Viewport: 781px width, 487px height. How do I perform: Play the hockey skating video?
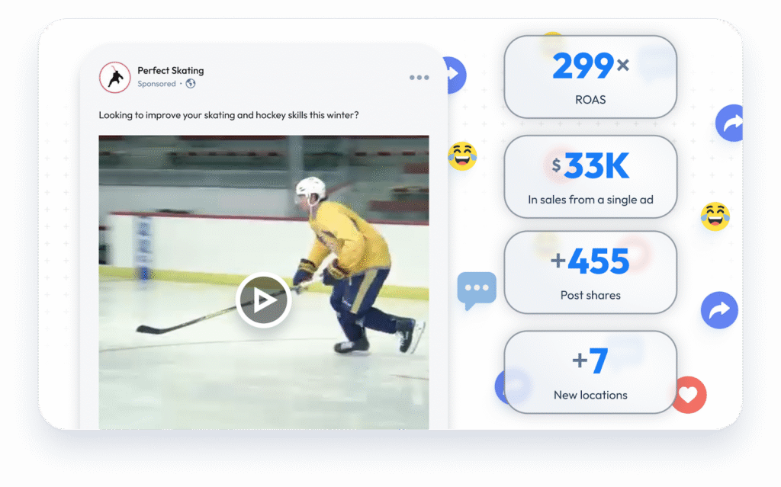[x=263, y=300]
